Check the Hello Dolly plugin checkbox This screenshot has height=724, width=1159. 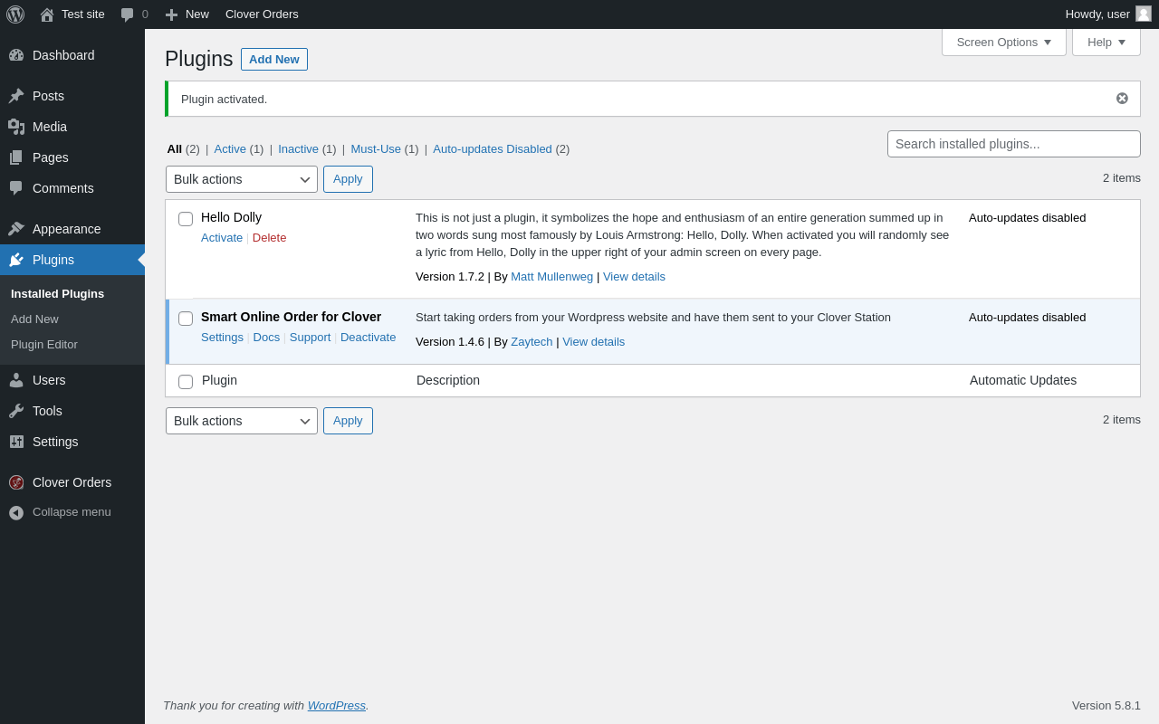(x=186, y=219)
